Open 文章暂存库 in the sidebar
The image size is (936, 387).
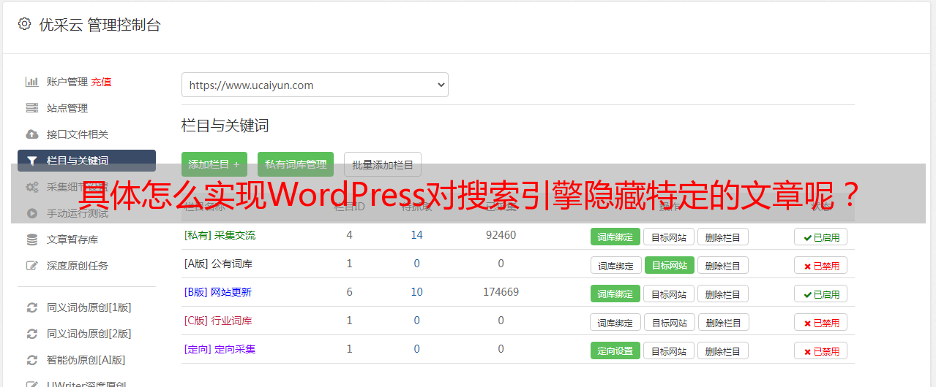(72, 240)
